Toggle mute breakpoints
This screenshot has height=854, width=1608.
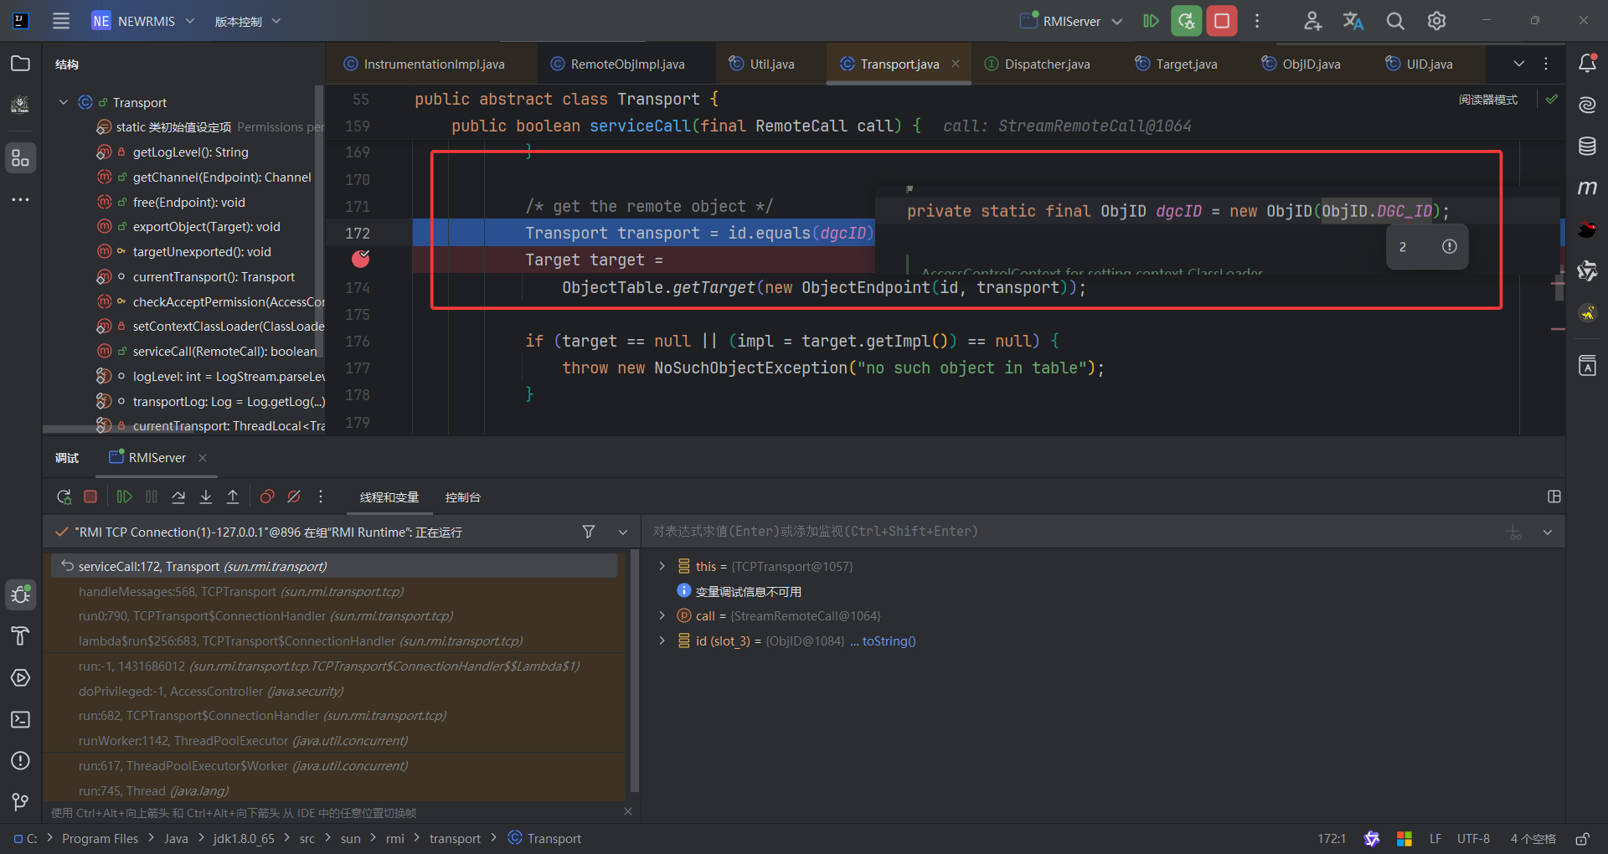(294, 496)
